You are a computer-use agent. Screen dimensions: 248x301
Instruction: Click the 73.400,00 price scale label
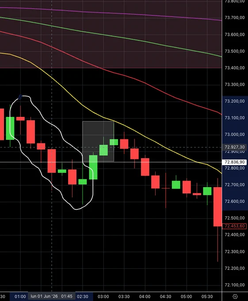(x=235, y=68)
